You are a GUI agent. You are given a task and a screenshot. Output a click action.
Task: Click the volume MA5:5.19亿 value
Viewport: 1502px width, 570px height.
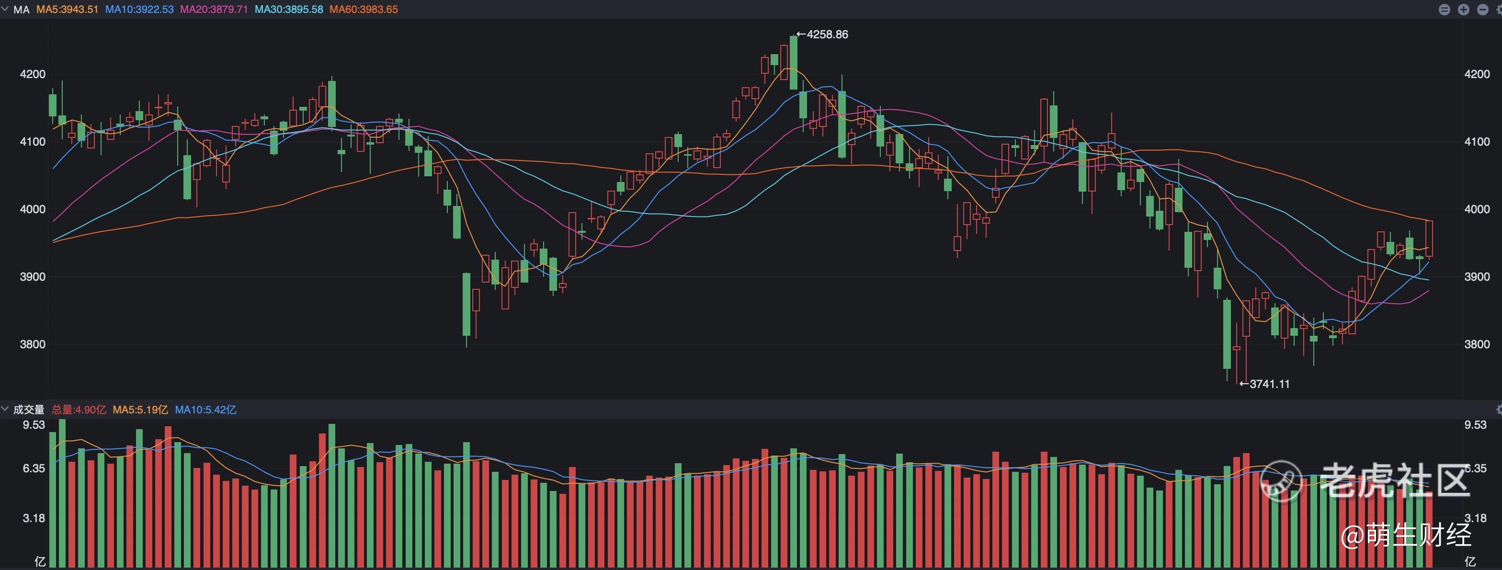(140, 410)
